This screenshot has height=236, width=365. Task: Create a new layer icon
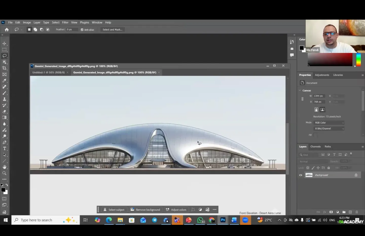350,212
